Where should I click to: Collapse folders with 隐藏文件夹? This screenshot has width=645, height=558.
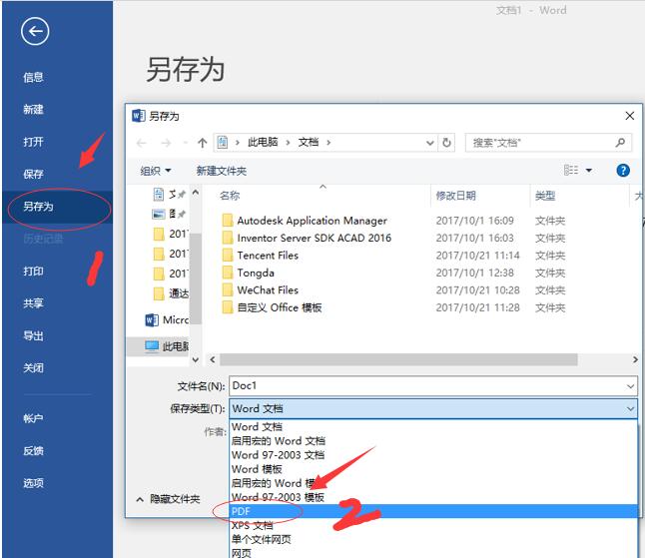(x=168, y=499)
